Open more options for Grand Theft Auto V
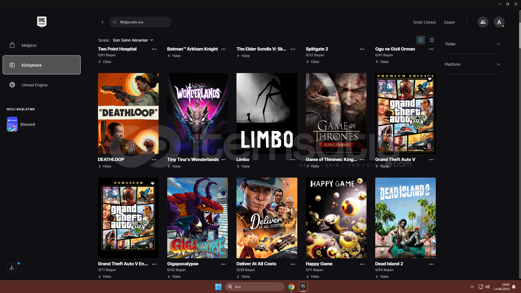This screenshot has height=293, width=521. [431, 160]
